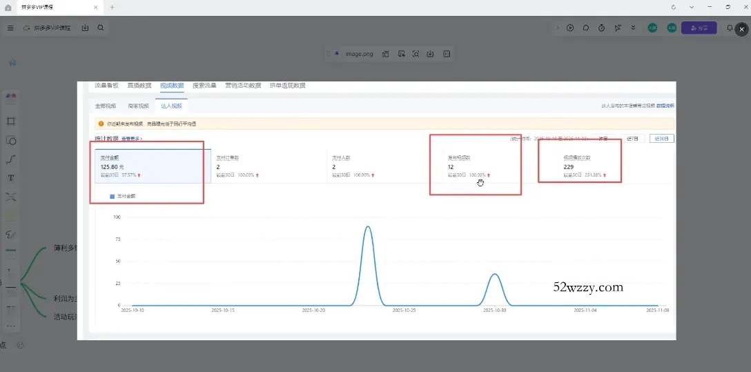Screen dimensions: 751x372
Task: Click the timer stopwatch icon
Action: coord(602,28)
